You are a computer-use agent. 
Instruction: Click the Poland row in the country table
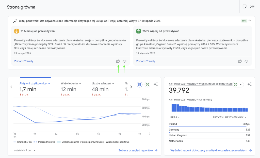pyautogui.click(x=208, y=124)
